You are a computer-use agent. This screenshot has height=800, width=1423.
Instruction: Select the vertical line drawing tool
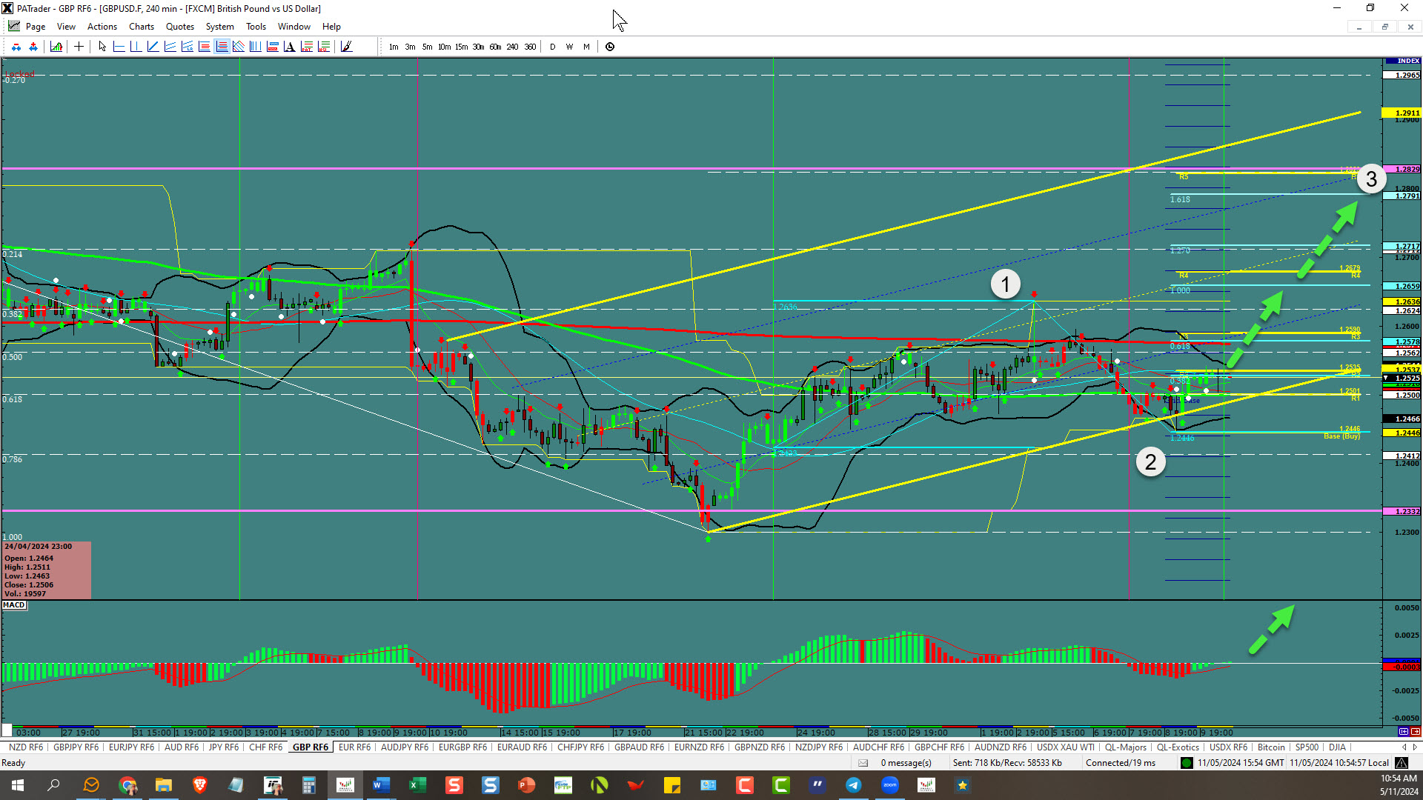(136, 47)
